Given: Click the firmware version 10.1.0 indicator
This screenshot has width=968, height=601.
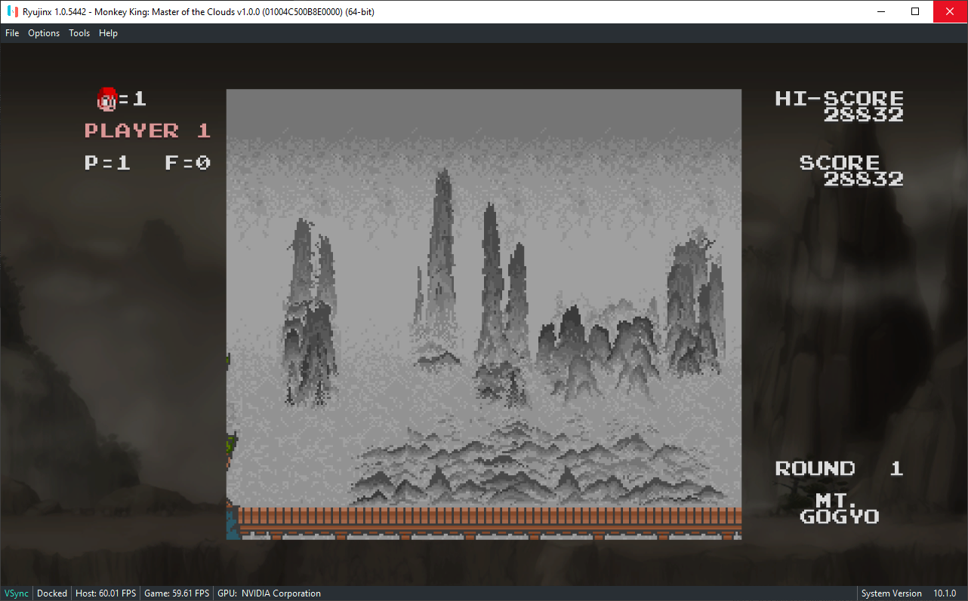Looking at the screenshot, I should click(x=944, y=593).
